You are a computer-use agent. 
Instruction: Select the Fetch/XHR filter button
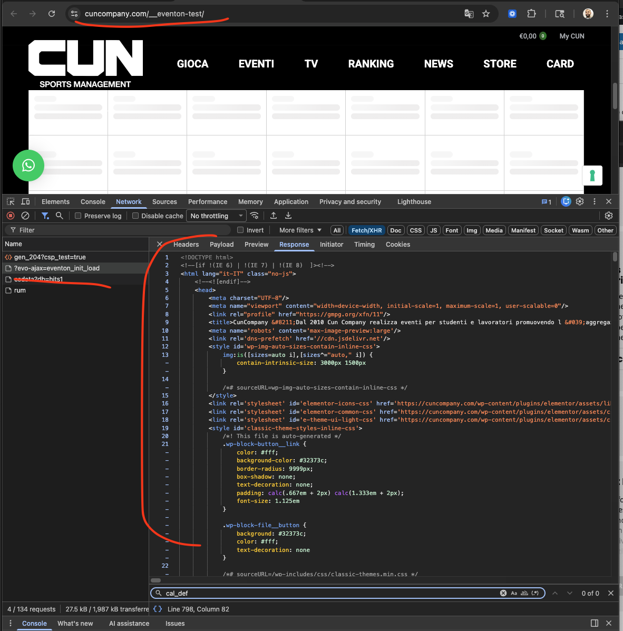(x=366, y=230)
